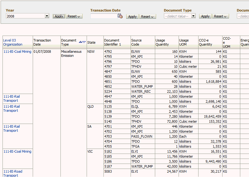Apply the Document Type filter

[205, 16]
